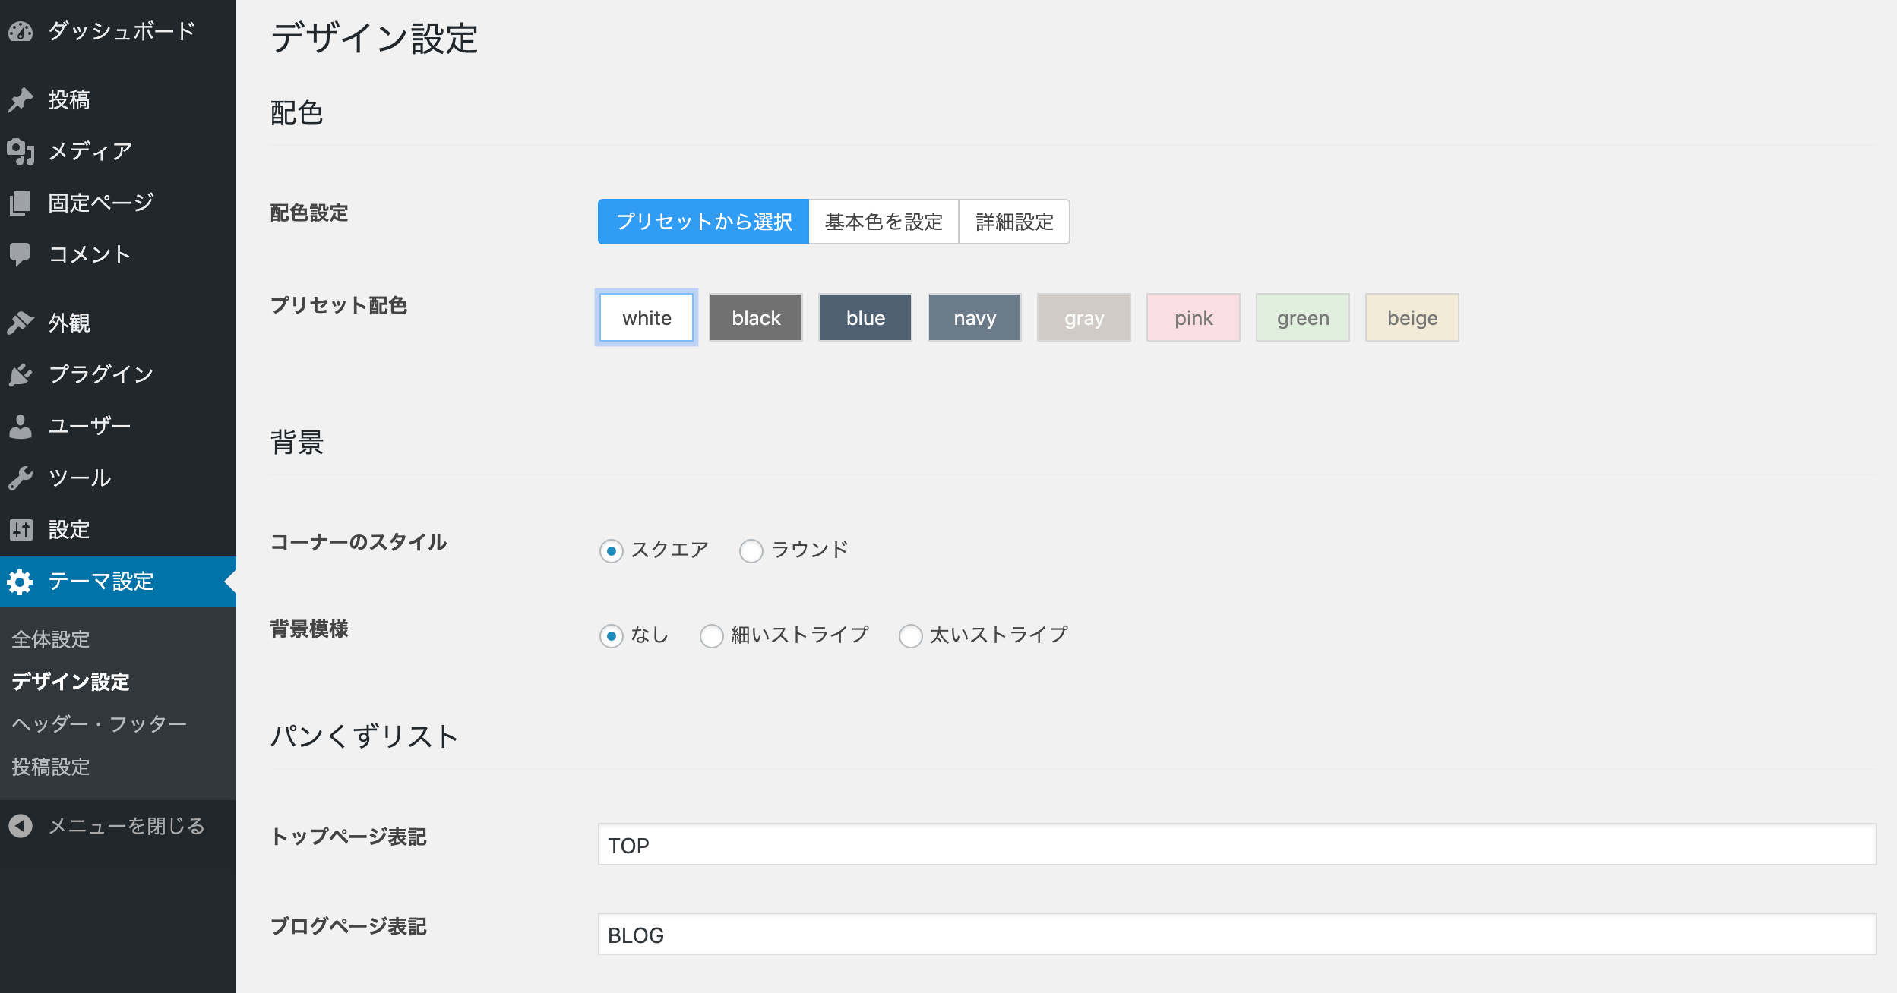Open ヘッダー・フッター submenu item
This screenshot has width=1897, height=993.
[100, 723]
